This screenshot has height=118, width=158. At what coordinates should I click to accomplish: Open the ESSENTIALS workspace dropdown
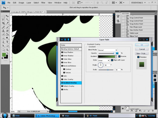(138, 3)
